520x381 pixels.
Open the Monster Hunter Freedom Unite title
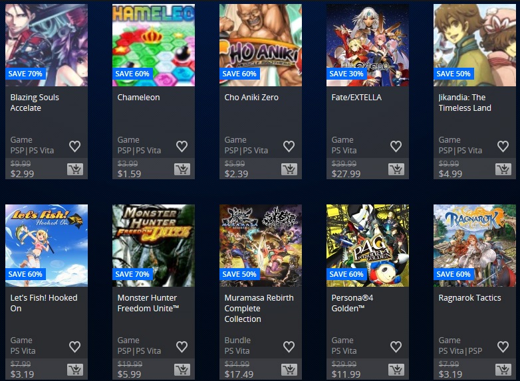(x=148, y=303)
